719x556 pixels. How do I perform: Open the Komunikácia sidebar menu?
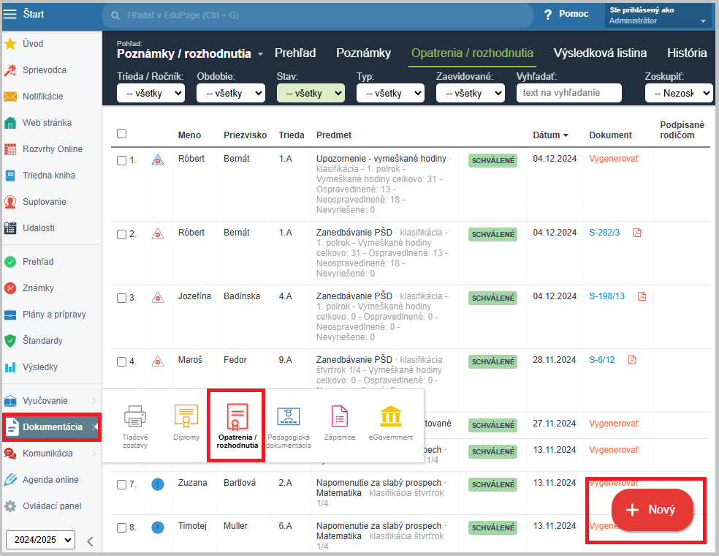click(51, 454)
